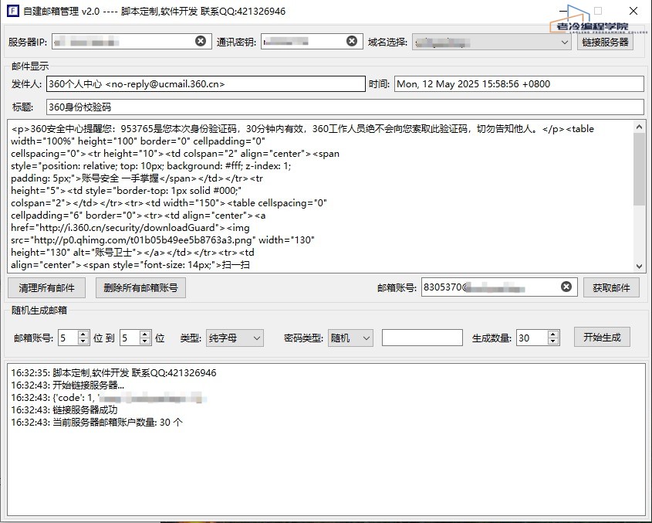Increase the minimum account length stepper
Screen dimensions: 652x523
point(83,334)
